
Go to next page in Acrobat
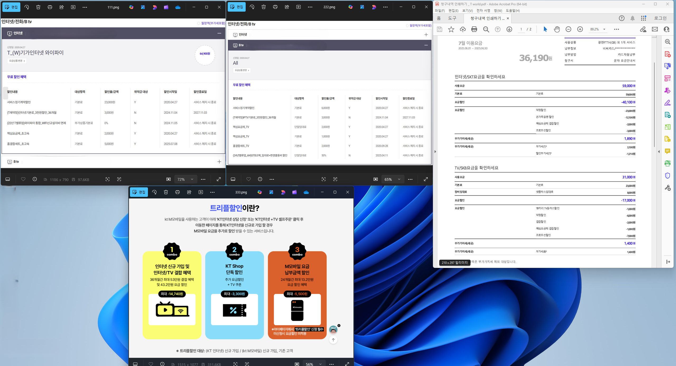tap(509, 29)
